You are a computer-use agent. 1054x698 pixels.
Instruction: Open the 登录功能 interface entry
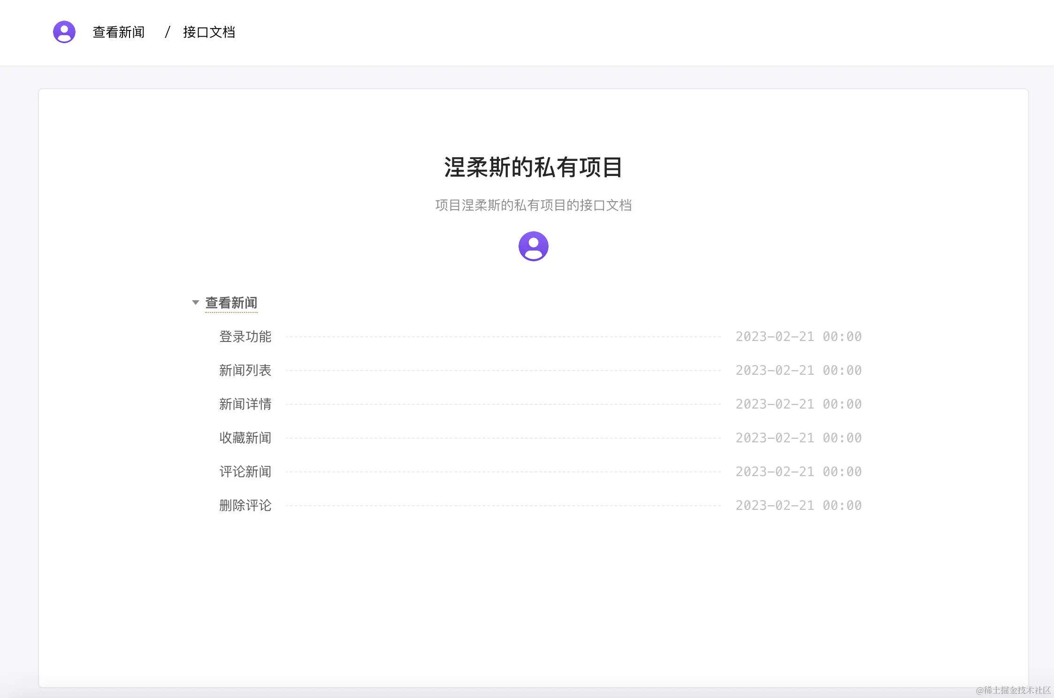tap(245, 336)
